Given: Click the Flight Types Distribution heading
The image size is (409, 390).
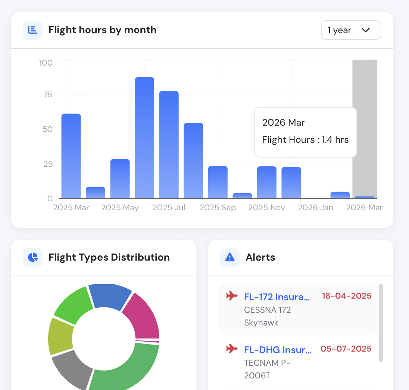Looking at the screenshot, I should tap(109, 257).
